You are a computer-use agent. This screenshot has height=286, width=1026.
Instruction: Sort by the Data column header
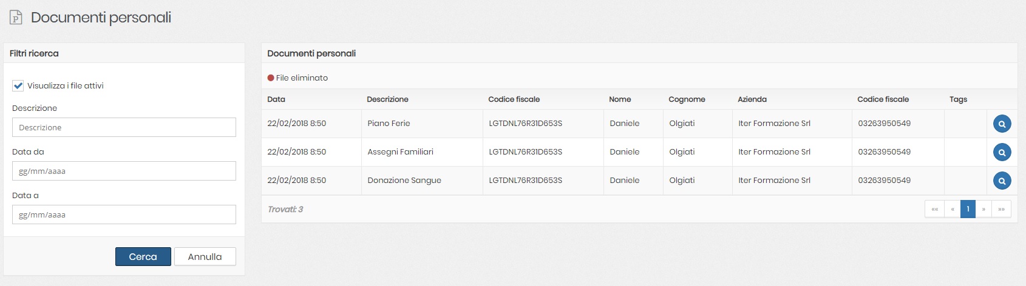pos(276,99)
